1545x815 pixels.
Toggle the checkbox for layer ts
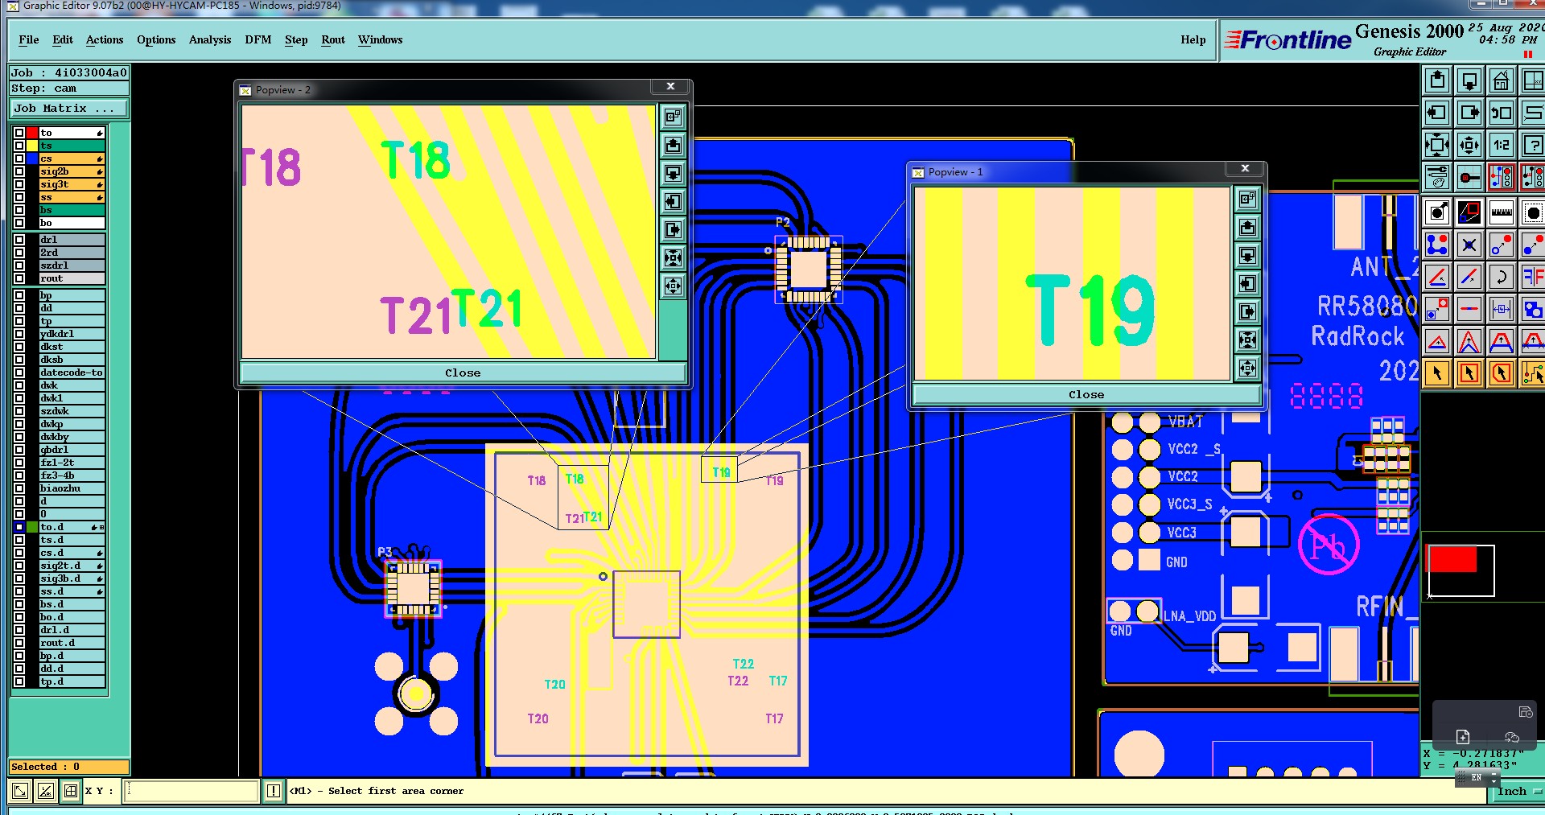19,146
